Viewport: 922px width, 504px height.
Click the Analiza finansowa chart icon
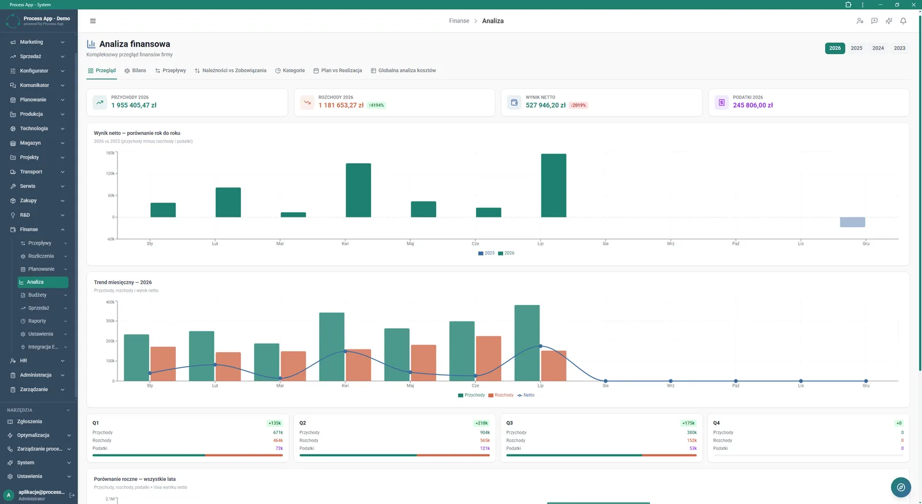pos(91,44)
